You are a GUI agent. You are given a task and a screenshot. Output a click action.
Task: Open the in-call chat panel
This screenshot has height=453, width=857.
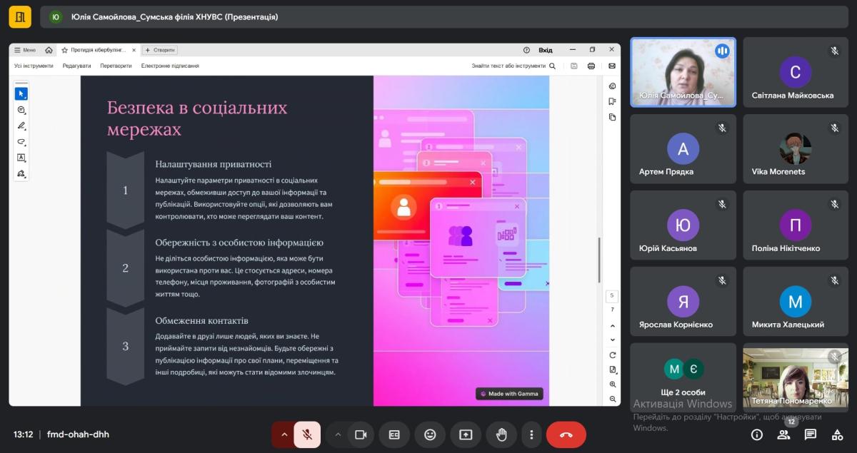point(811,434)
